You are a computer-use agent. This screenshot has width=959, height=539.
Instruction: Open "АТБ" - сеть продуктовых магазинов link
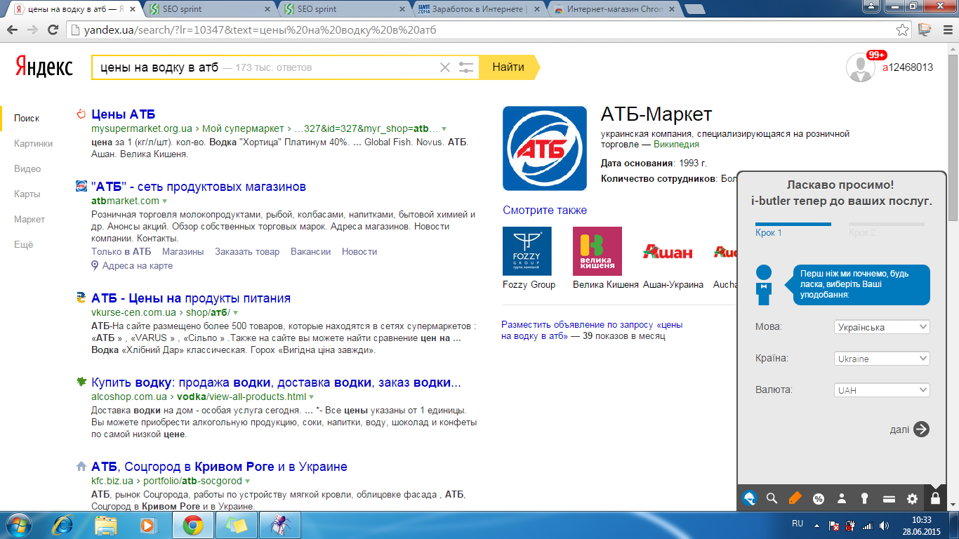coord(199,187)
